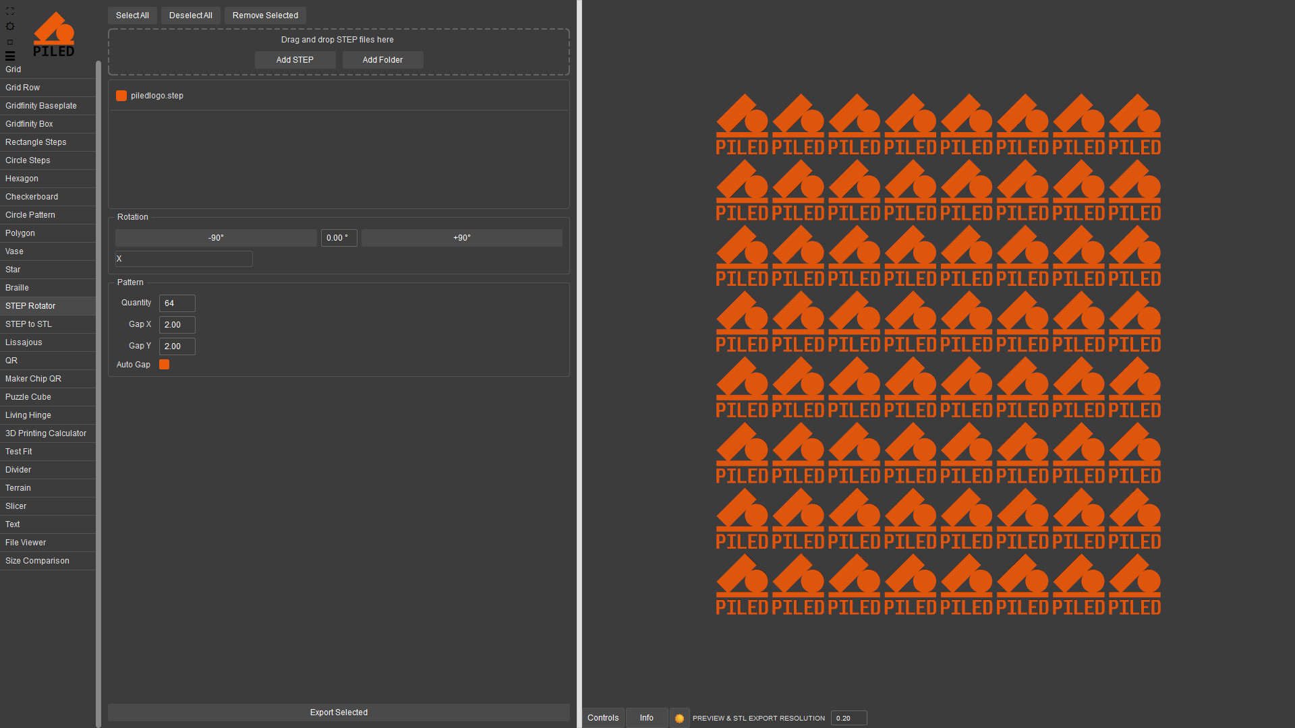Open the Info tab below preview
The width and height of the screenshot is (1295, 728).
click(x=646, y=718)
